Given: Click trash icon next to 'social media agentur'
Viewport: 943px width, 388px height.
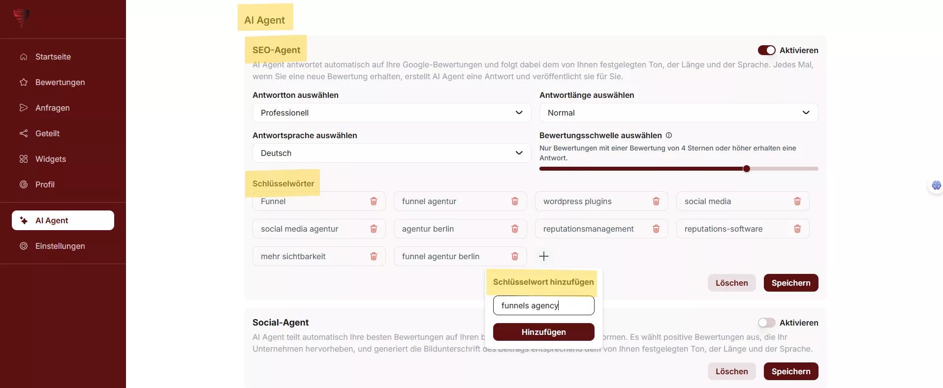Looking at the screenshot, I should [374, 229].
